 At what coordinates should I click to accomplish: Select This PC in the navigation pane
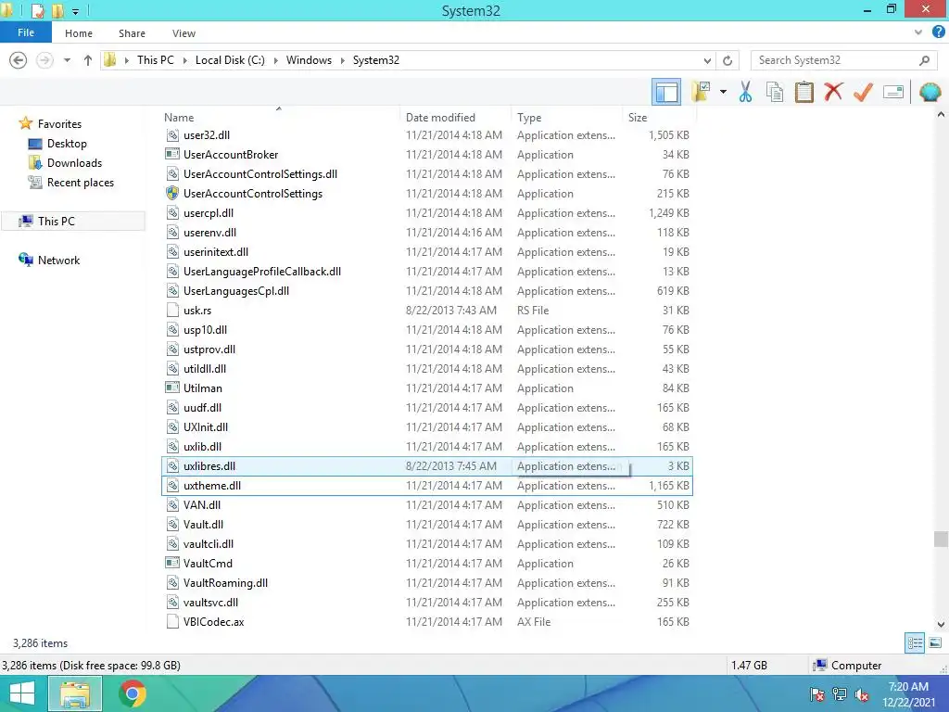pos(57,221)
